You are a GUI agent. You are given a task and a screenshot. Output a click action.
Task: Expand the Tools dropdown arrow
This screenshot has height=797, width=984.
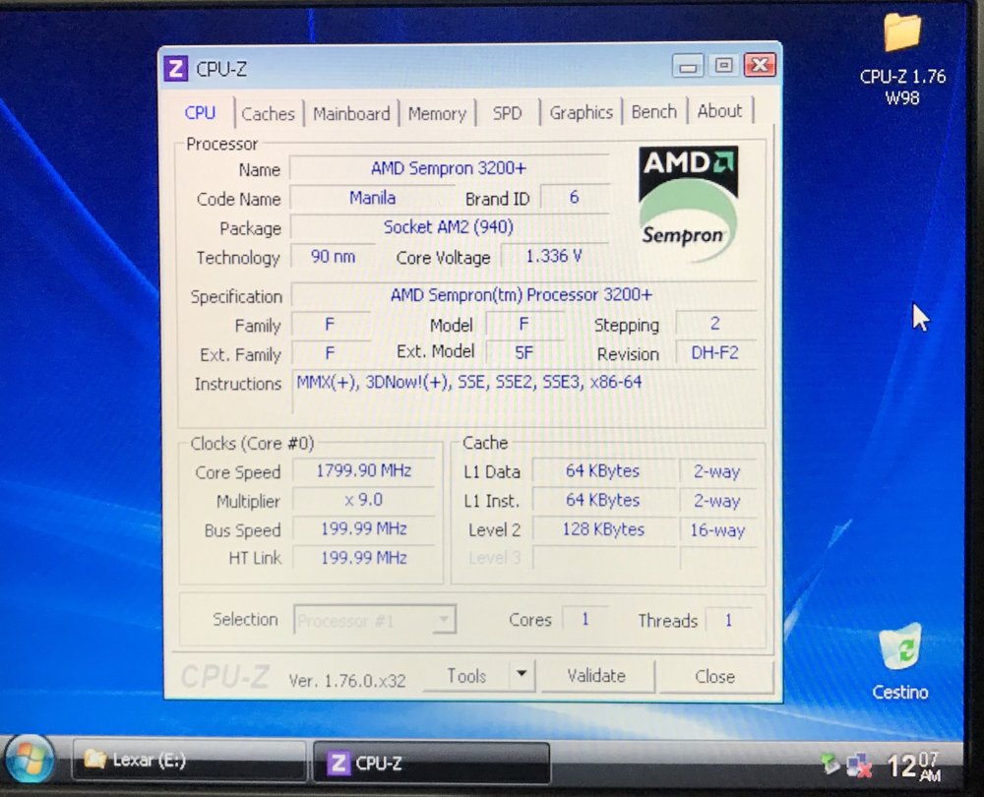(x=523, y=676)
